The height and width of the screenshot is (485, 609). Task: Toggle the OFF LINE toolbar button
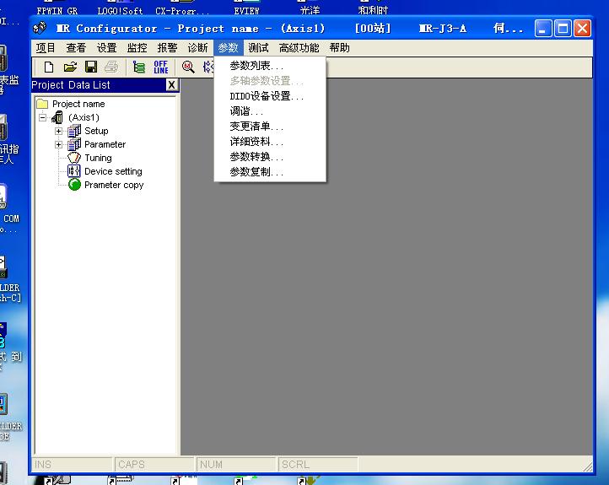click(160, 67)
